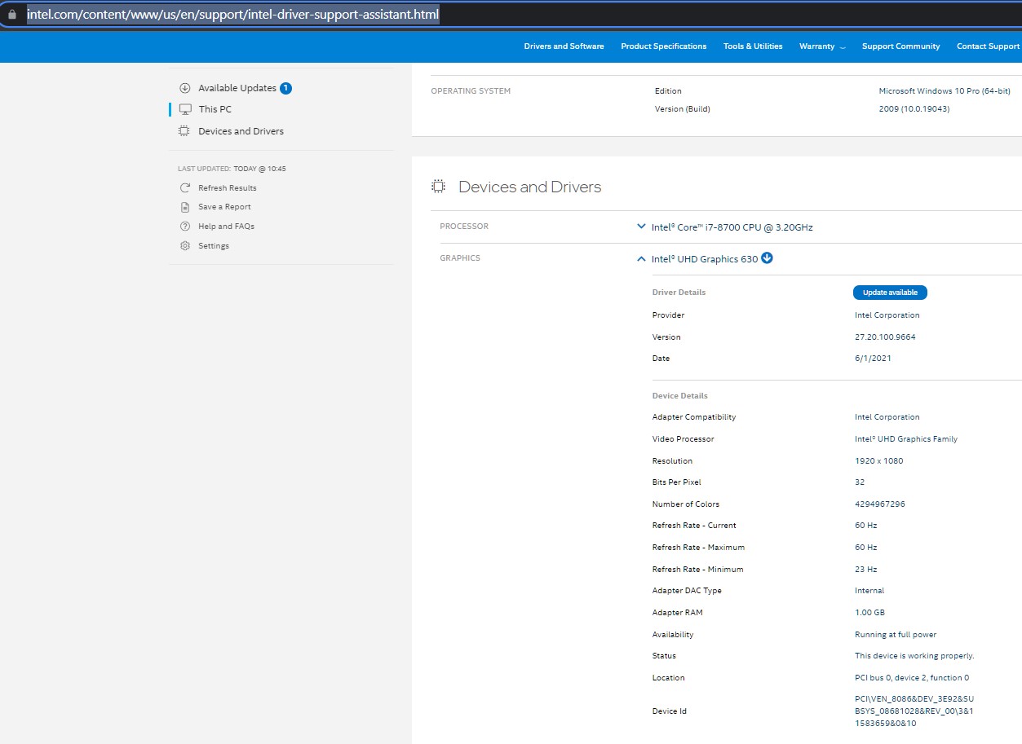Click the chip icon next to Devices and Drivers heading
This screenshot has height=744, width=1022.
pyautogui.click(x=438, y=186)
